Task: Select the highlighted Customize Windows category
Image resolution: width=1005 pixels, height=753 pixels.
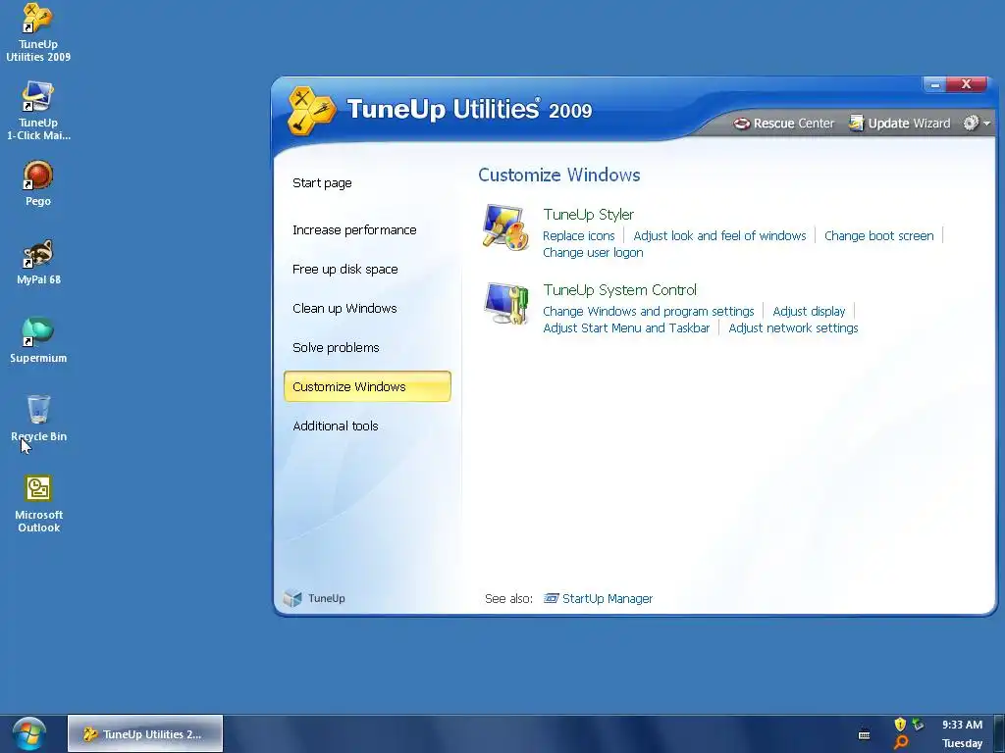Action: pos(367,386)
